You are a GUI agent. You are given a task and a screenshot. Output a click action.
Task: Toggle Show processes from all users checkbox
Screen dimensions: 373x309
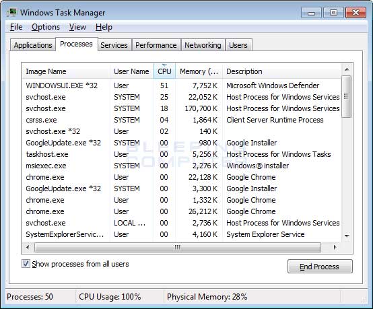(x=26, y=264)
